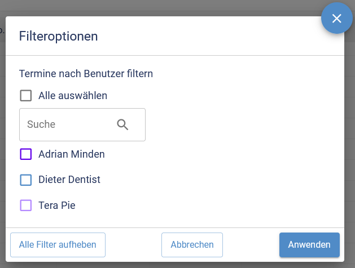Screen dimensions: 355x268
Task: Check the Alle auswählen checkbox
Action: [26, 96]
